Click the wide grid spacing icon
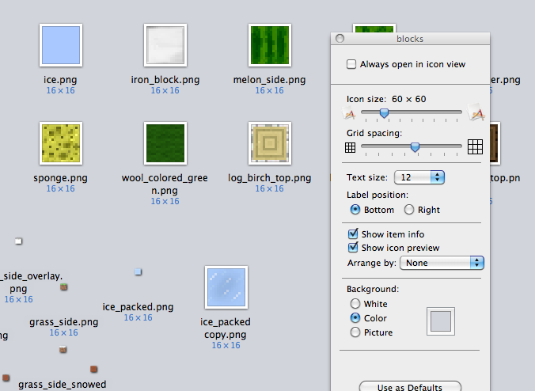This screenshot has width=535, height=391. (475, 146)
